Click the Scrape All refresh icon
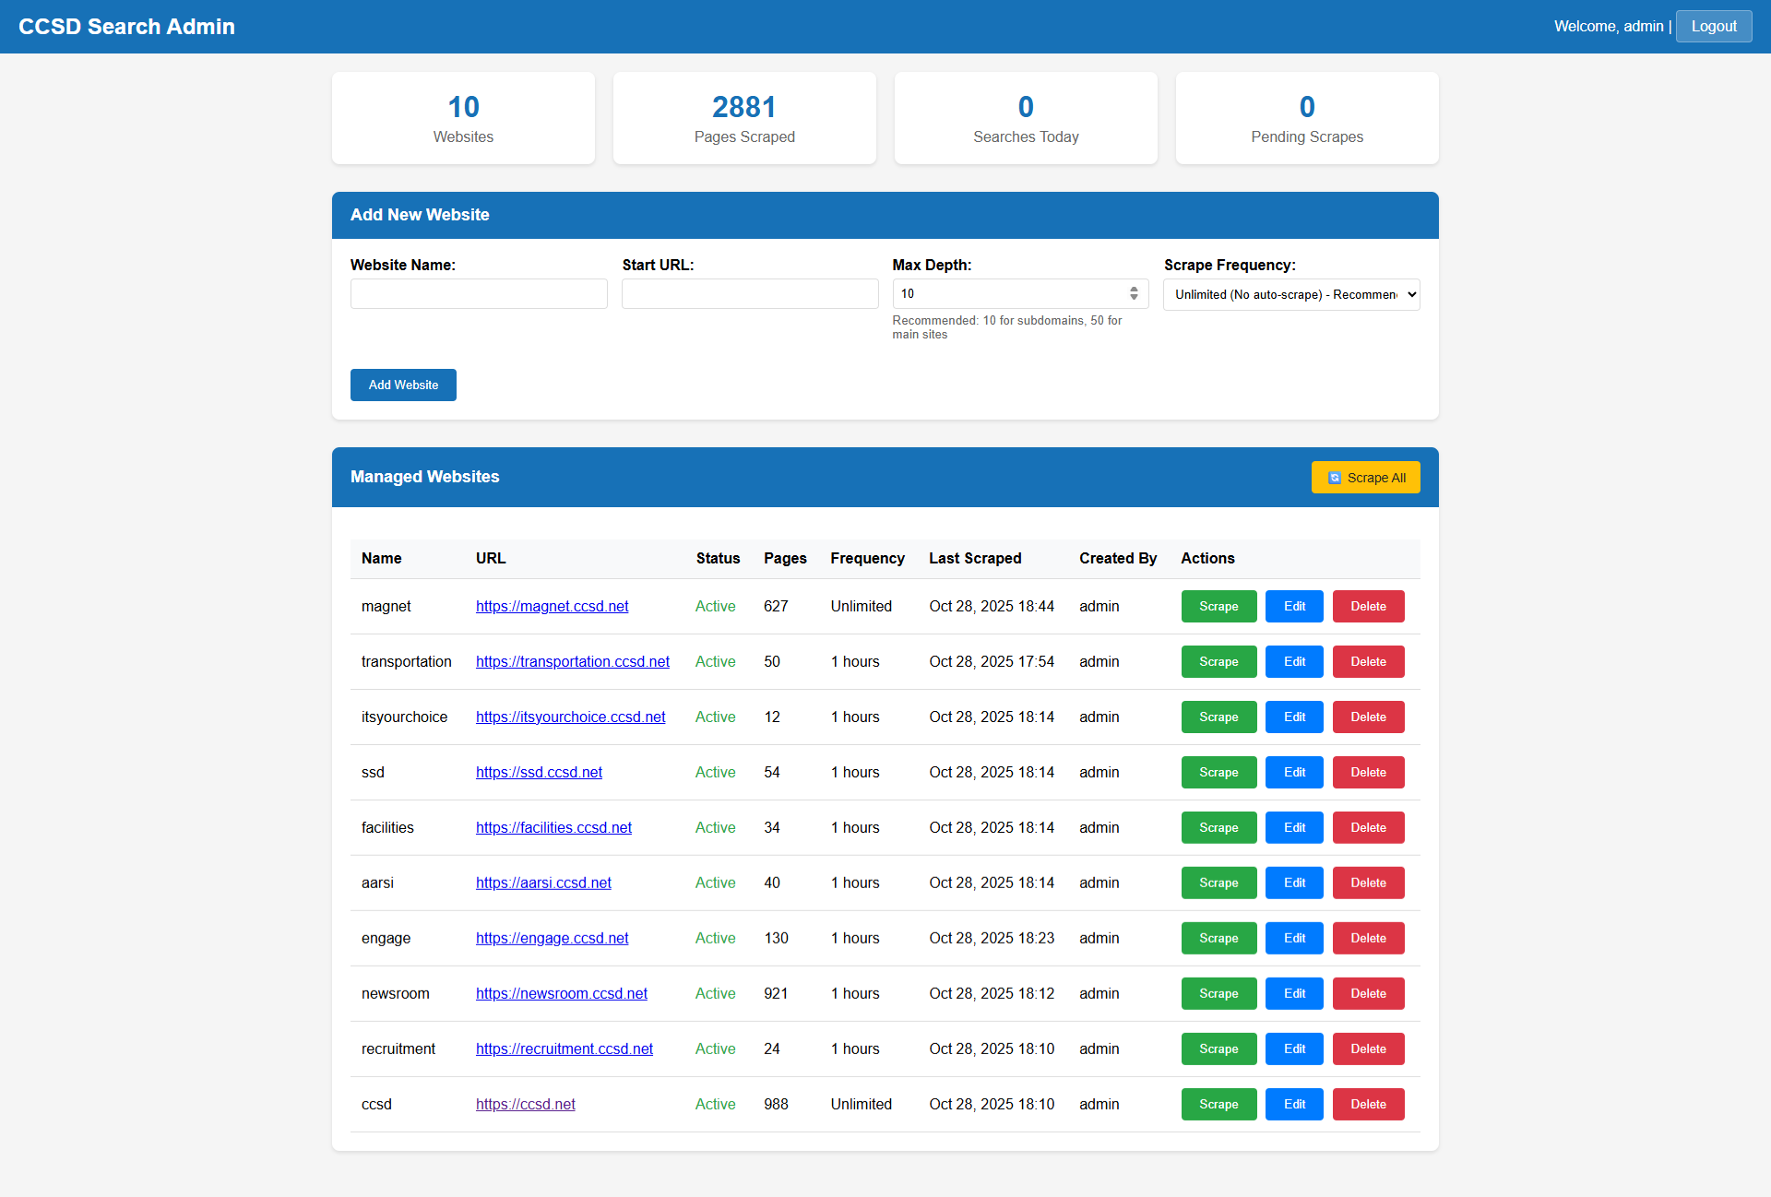Screen dimensions: 1771x1197 [1334, 478]
